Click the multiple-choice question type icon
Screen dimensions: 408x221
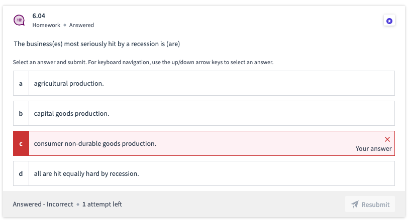(x=19, y=20)
